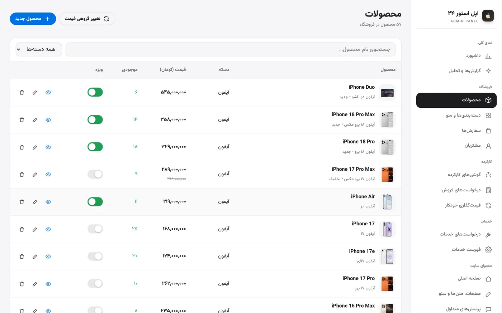502x313 pixels.
Task: Click the موجودی column header
Action: [x=130, y=70]
